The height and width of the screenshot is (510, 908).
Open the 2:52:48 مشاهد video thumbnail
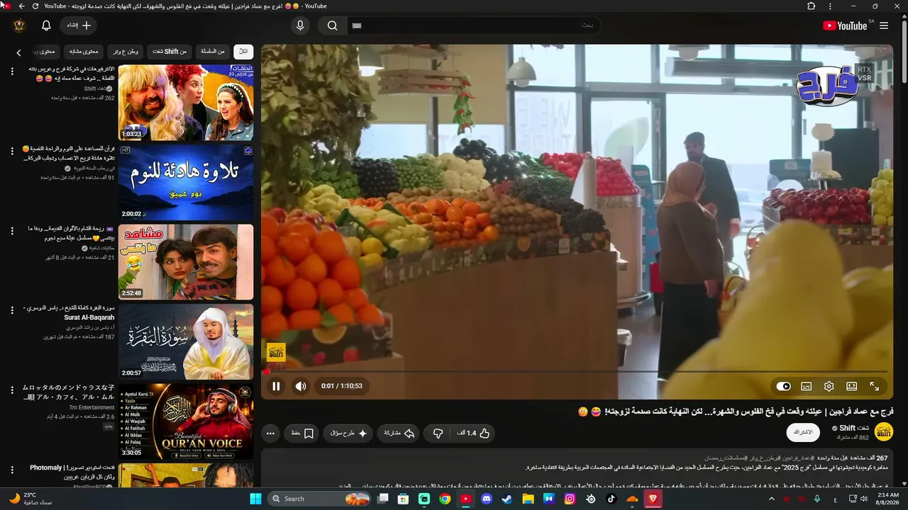coord(186,262)
